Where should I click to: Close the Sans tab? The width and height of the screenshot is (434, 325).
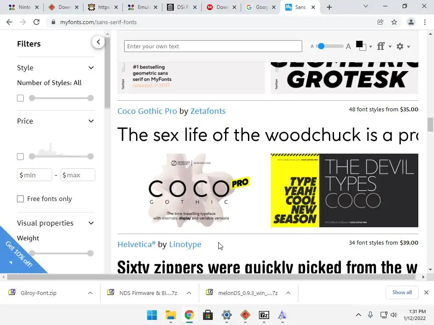pyautogui.click(x=313, y=8)
